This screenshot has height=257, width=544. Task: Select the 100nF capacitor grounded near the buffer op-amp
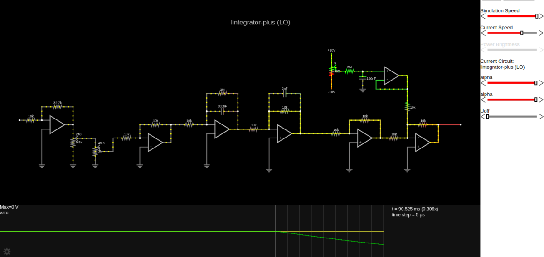click(x=363, y=78)
